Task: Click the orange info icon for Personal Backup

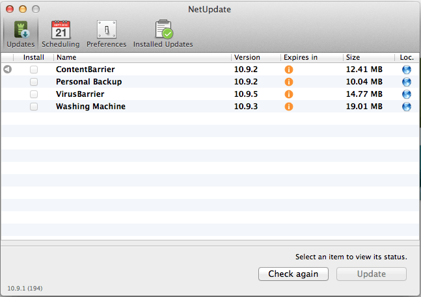Action: coord(289,82)
